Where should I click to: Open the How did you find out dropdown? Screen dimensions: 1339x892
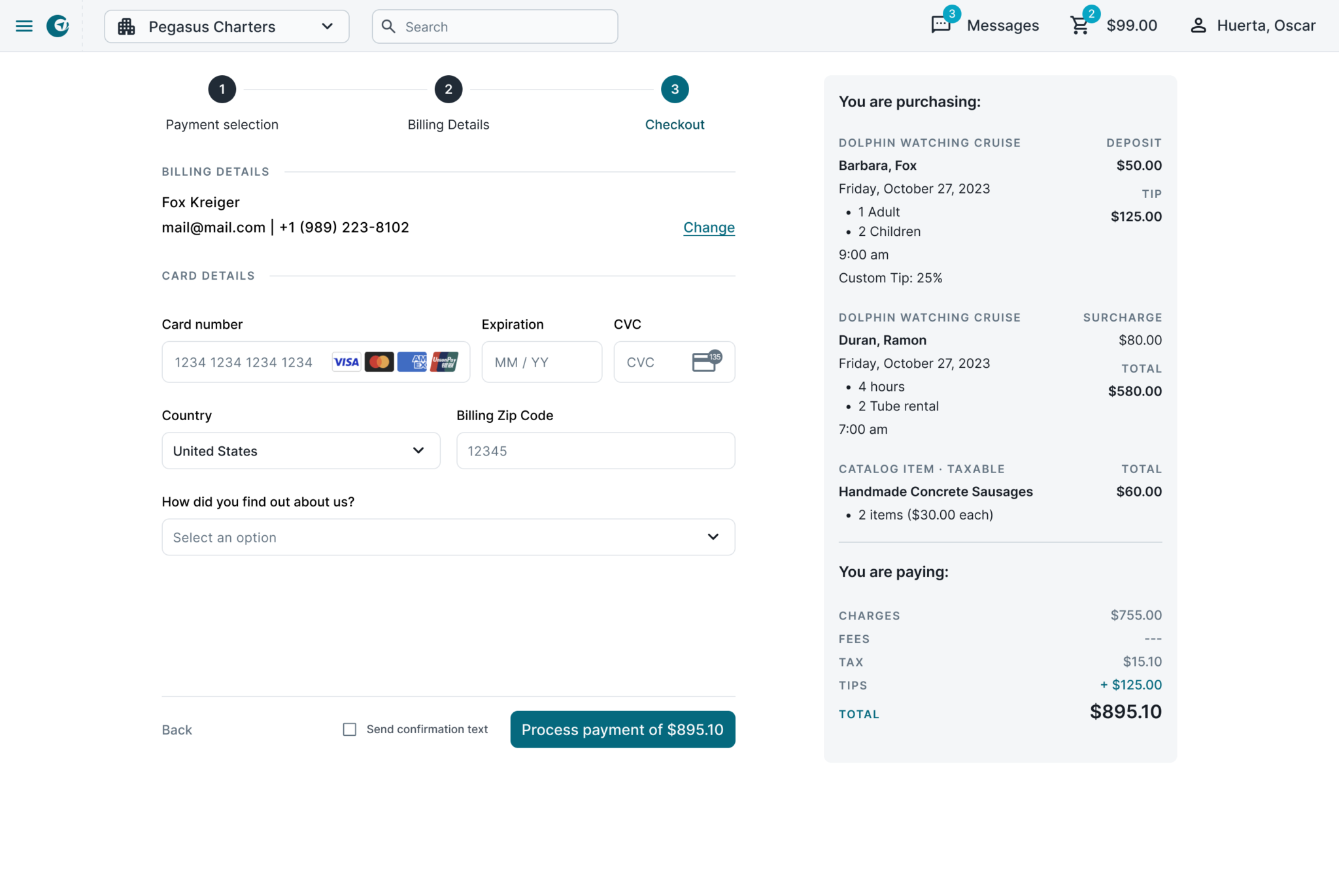(x=448, y=537)
